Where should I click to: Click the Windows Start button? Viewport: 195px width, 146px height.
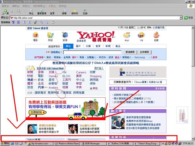(x=5, y=143)
